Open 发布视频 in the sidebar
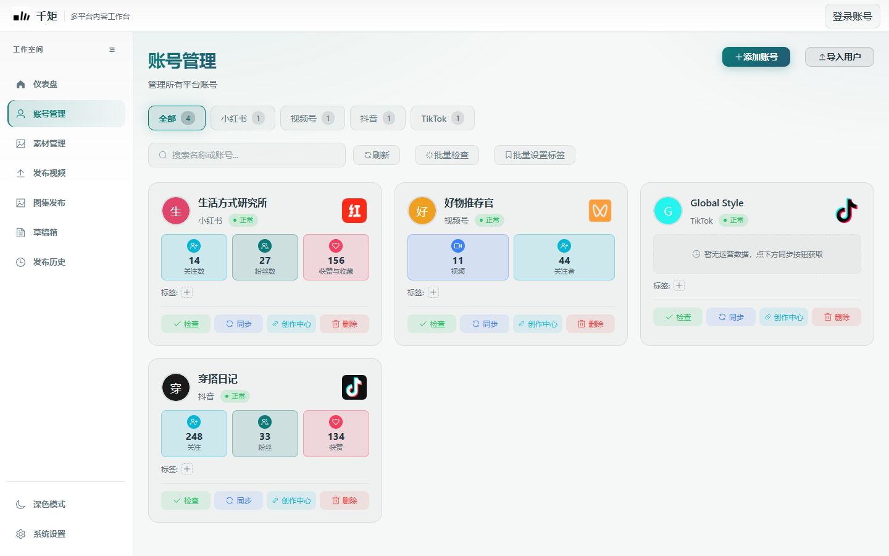Image resolution: width=889 pixels, height=556 pixels. tap(66, 173)
